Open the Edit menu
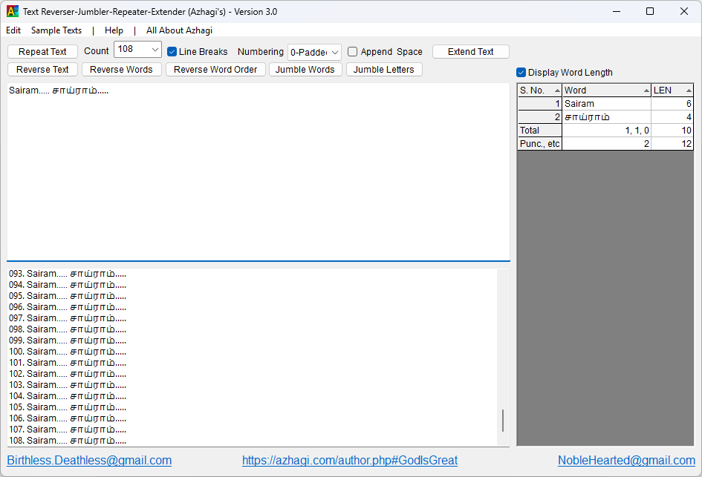The image size is (702, 477). point(13,30)
